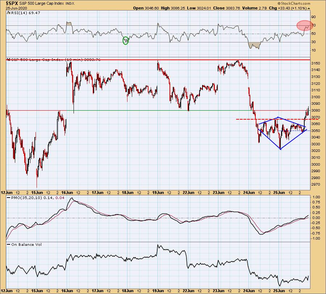Click the RSI axis value 70

pyautogui.click(x=313, y=25)
